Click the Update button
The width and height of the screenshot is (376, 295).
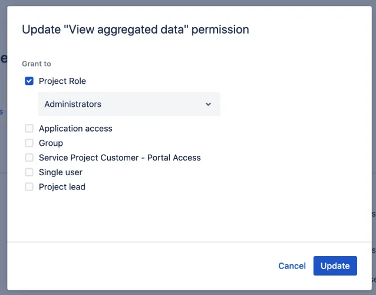[335, 265]
